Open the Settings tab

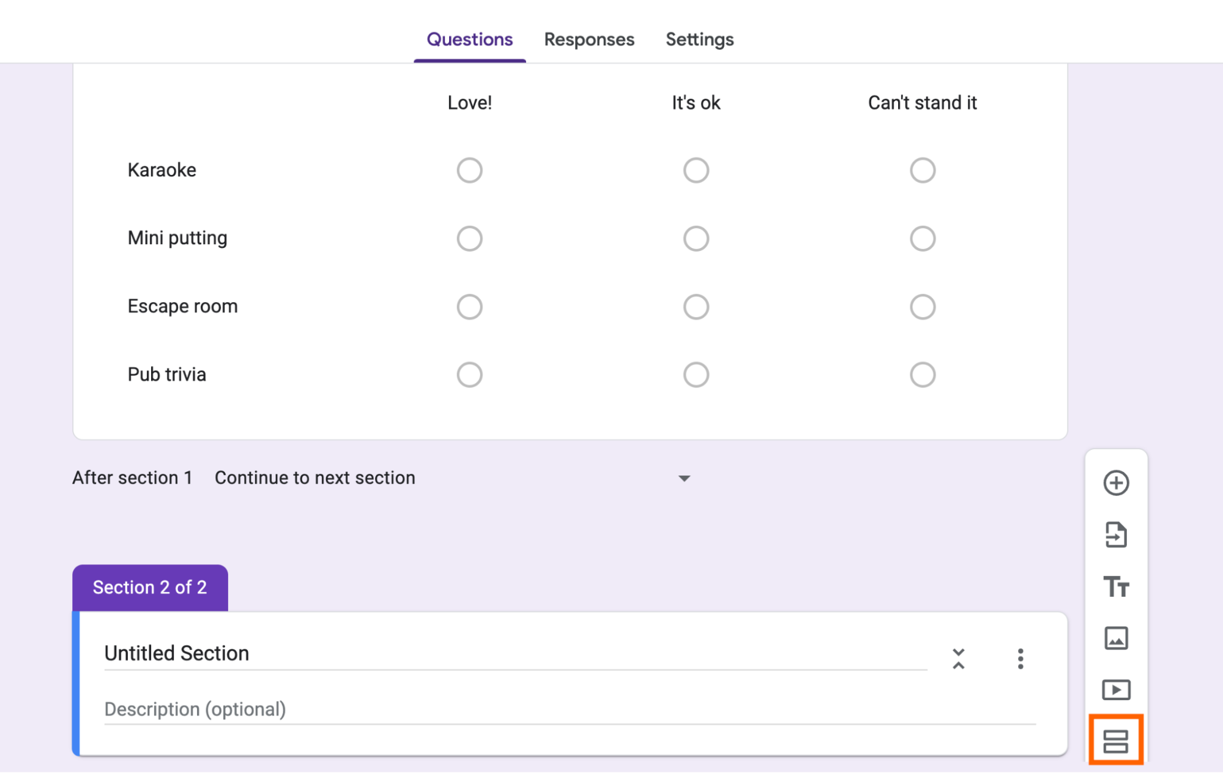click(699, 39)
